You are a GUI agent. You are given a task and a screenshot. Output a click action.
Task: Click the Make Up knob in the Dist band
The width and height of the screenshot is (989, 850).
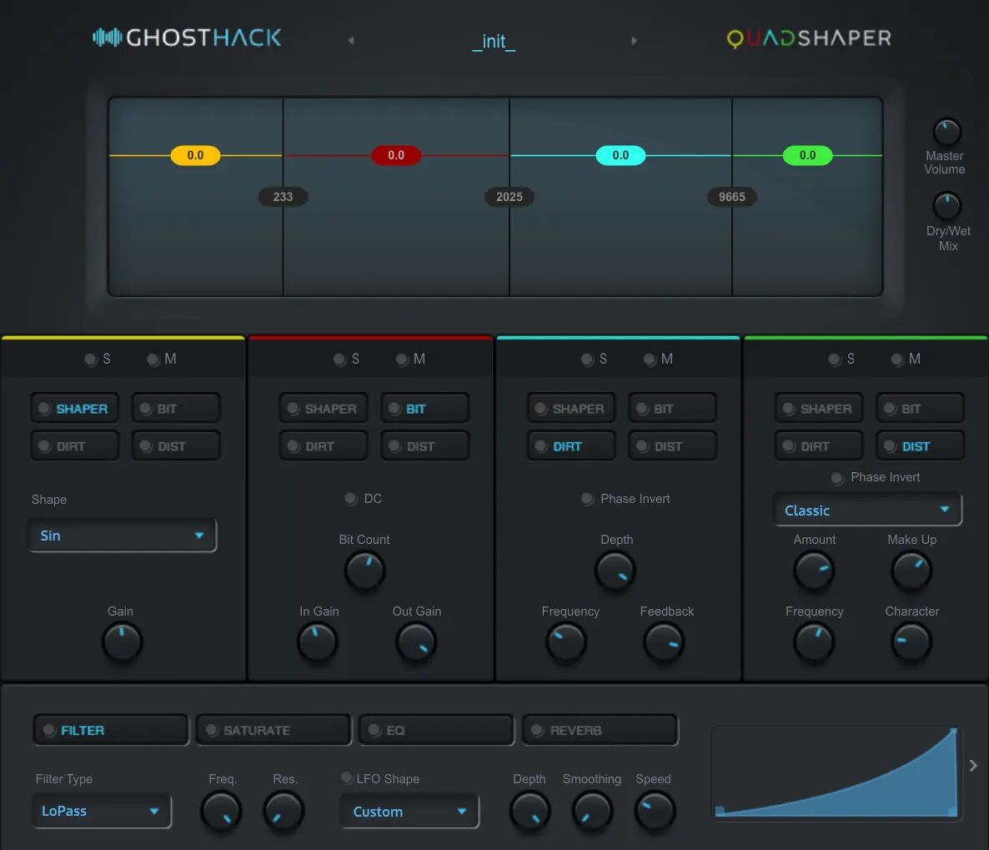coord(911,571)
